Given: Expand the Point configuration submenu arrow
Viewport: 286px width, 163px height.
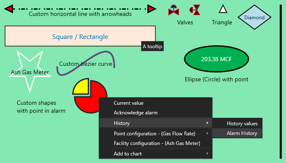Looking at the screenshot, I should click(x=207, y=133).
